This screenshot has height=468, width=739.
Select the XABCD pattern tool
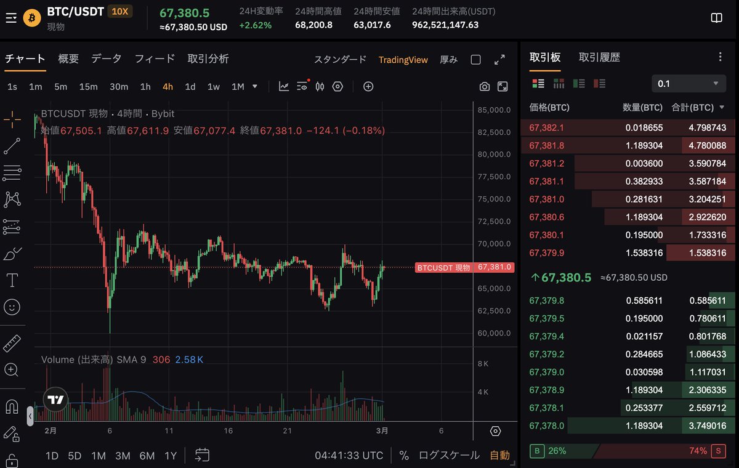click(x=12, y=200)
